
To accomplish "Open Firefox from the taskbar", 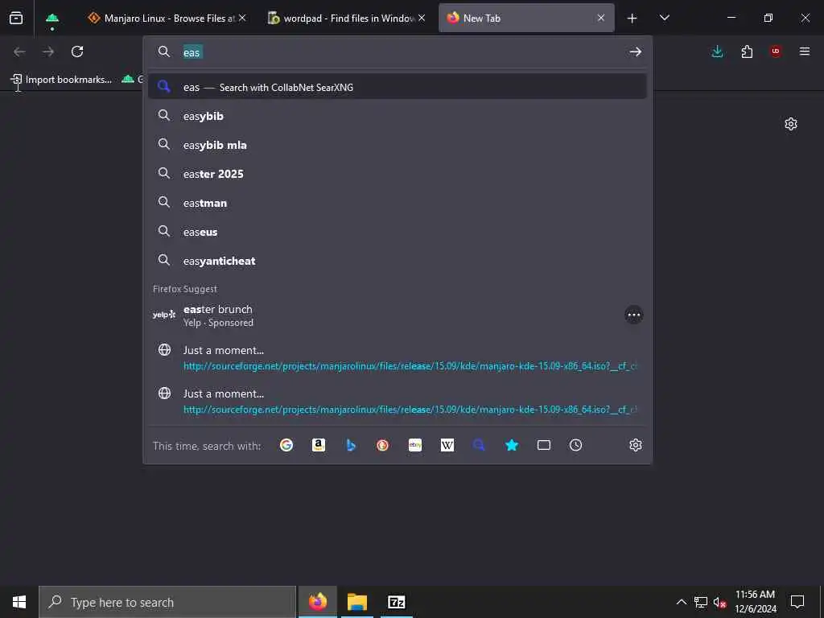I will tap(317, 602).
